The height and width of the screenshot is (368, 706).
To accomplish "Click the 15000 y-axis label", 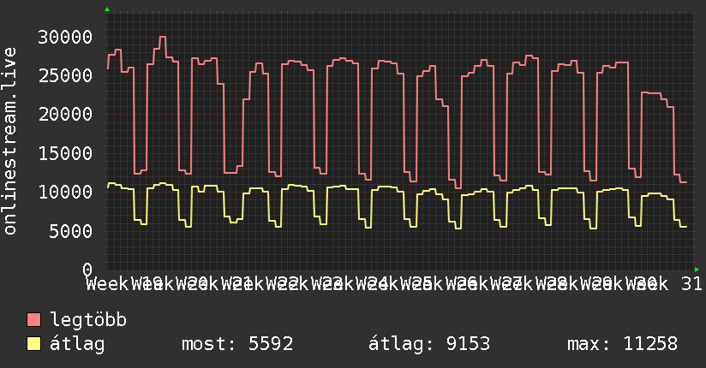I will click(x=65, y=153).
